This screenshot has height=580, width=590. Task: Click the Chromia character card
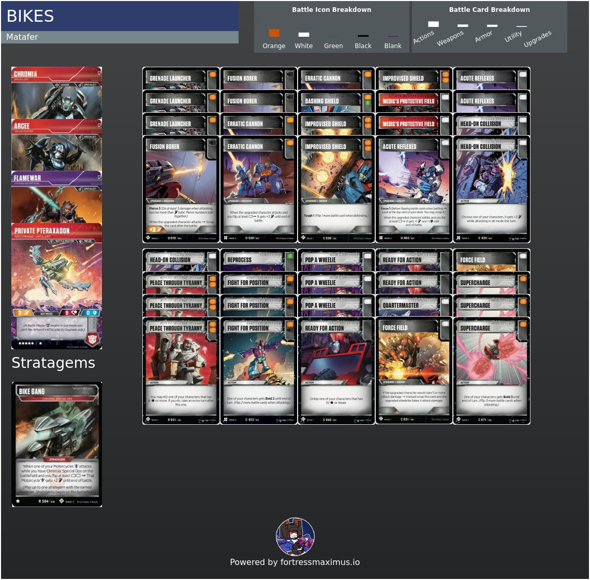click(x=56, y=93)
